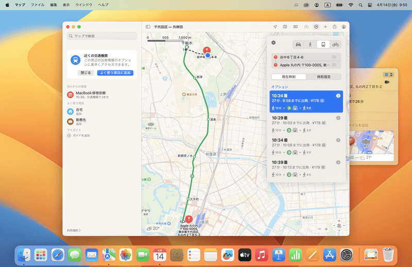Close the directions panel
Viewport: 412px width, 267px height.
273,43
